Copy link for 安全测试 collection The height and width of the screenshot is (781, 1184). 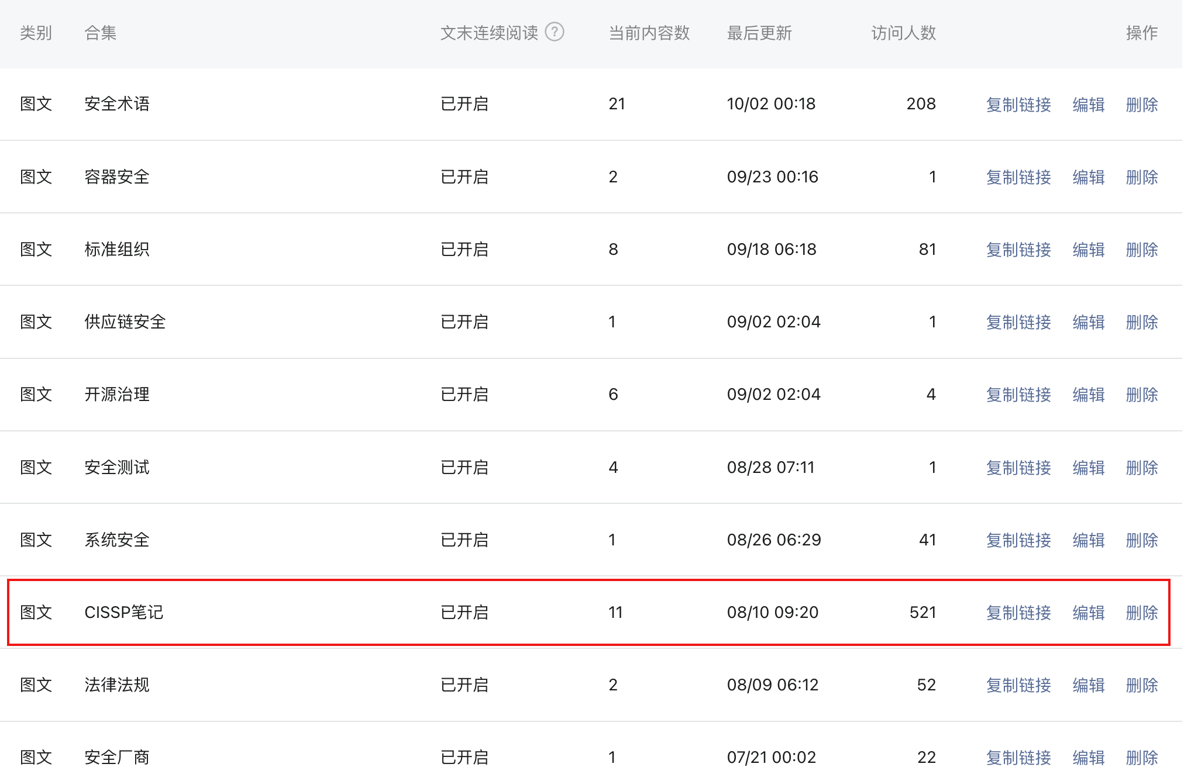(1018, 468)
